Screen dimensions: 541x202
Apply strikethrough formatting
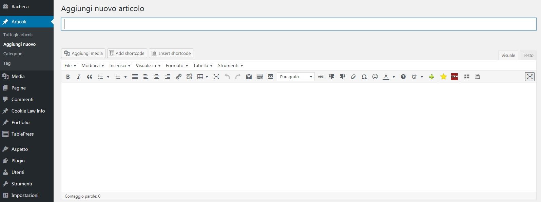click(321, 77)
